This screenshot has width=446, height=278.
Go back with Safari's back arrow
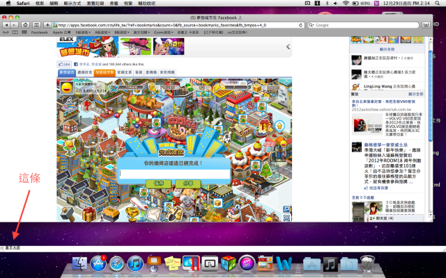tap(6, 25)
